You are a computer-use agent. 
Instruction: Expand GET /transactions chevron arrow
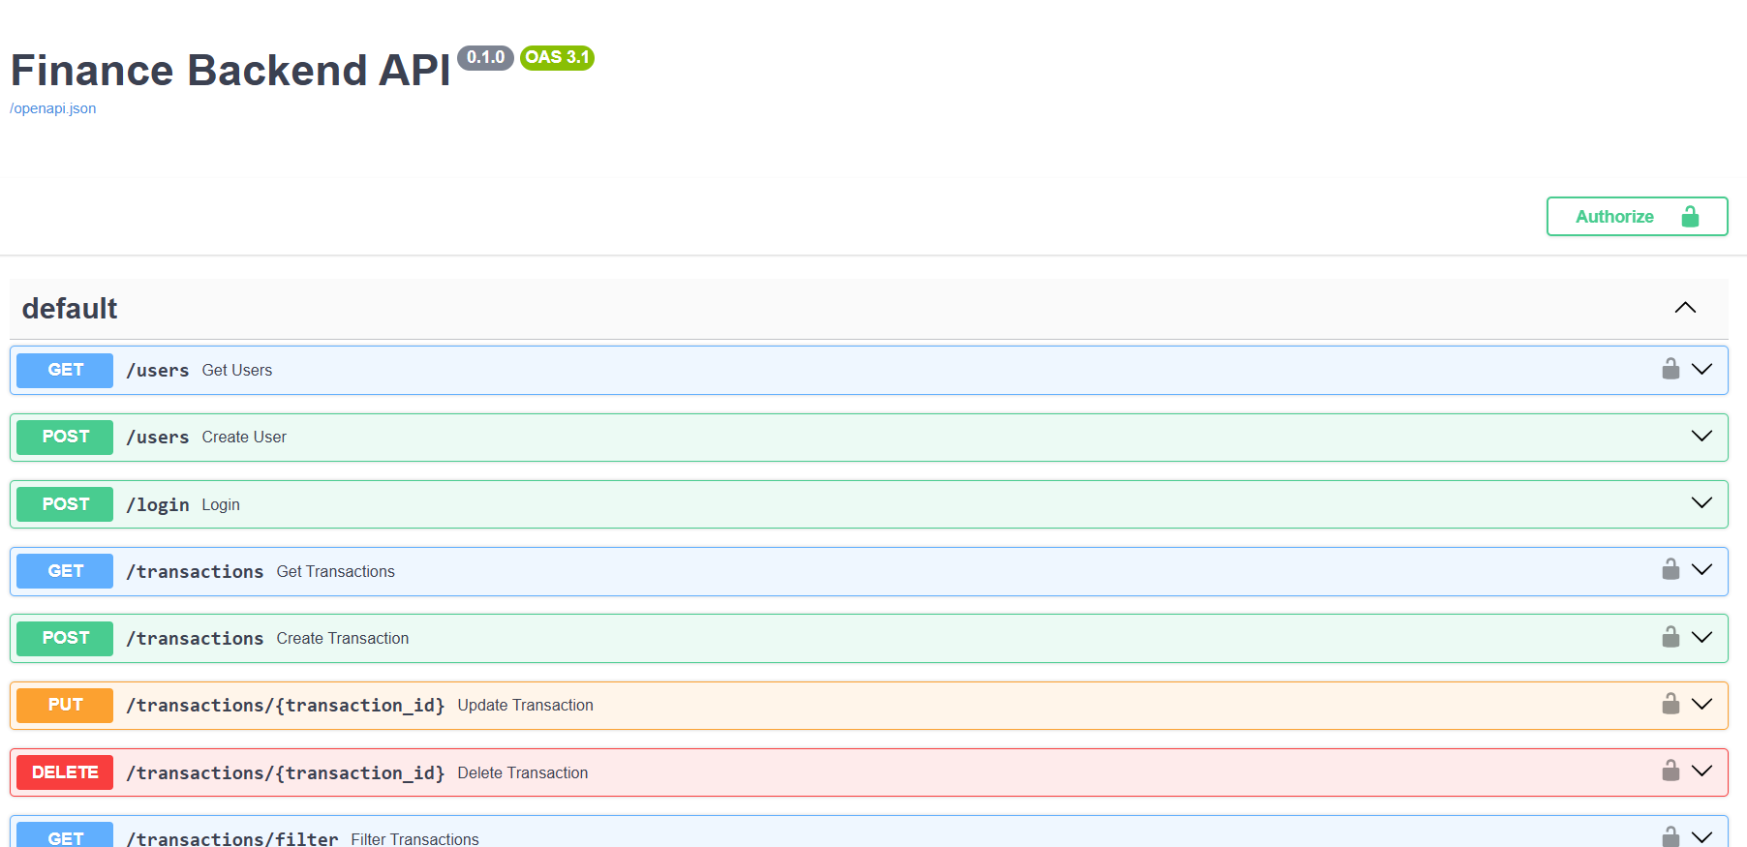1701,569
